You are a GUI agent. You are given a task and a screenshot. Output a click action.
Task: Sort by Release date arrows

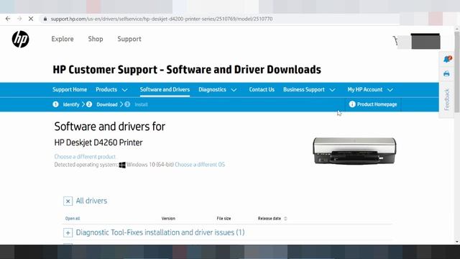click(x=285, y=219)
